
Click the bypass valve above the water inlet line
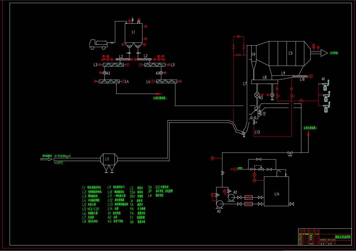coord(259,159)
